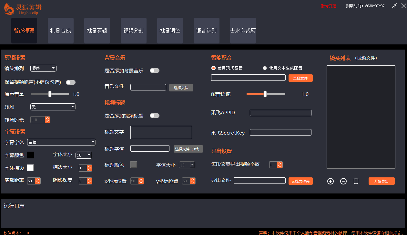This screenshot has width=407, height=235.
Task: Toggle the 保留视频原声 switch on
Action: coord(70,82)
